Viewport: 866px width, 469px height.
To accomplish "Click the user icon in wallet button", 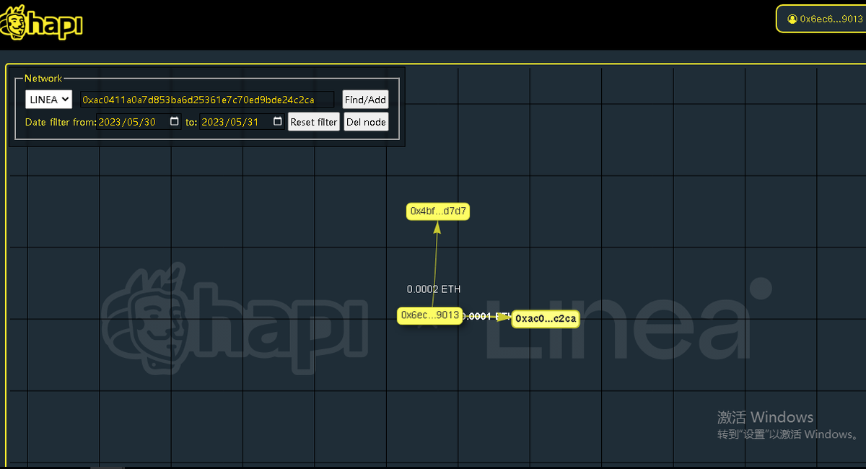I will click(x=792, y=19).
